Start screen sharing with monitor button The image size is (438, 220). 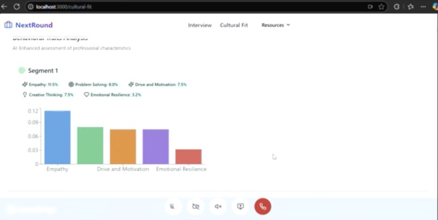[x=241, y=206]
